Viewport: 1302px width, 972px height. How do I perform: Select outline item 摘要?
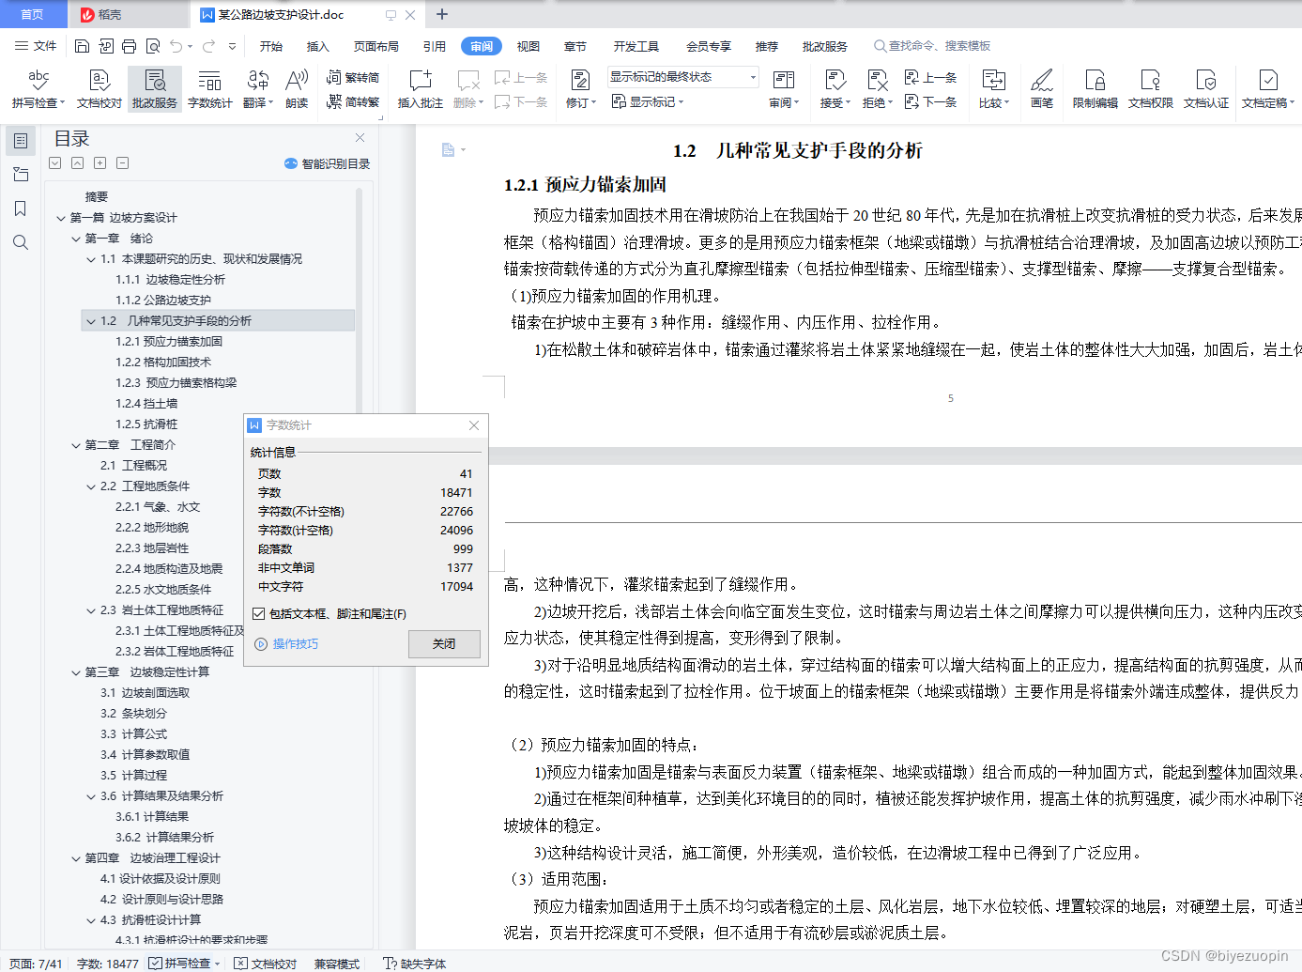pyautogui.click(x=97, y=197)
